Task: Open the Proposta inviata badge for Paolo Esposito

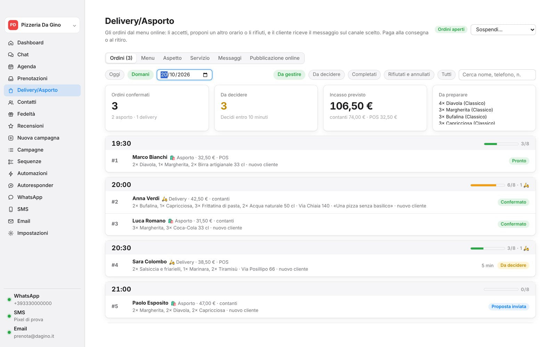Action: 509,306
